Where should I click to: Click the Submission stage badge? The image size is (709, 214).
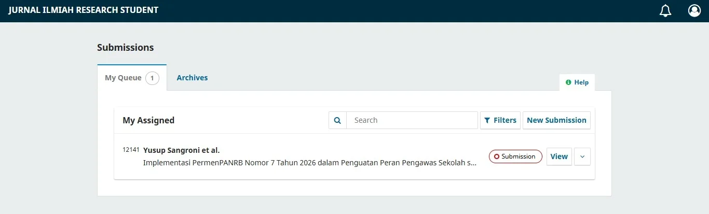[x=515, y=156]
